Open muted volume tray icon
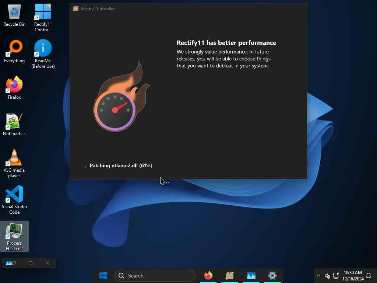The width and height of the screenshot is (377, 283). [x=327, y=276]
